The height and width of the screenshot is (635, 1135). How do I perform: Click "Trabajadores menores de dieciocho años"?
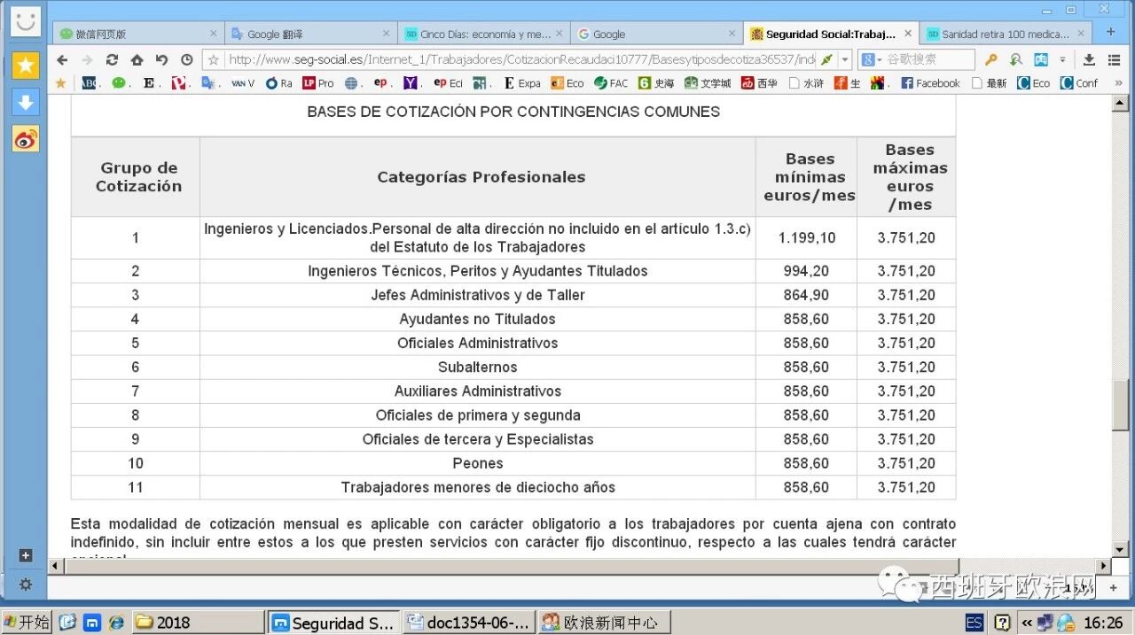click(478, 487)
